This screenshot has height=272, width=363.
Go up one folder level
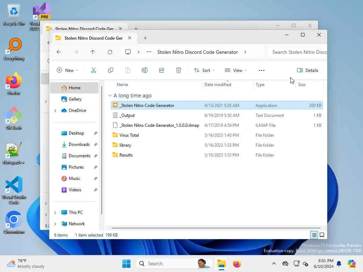pos(93,52)
